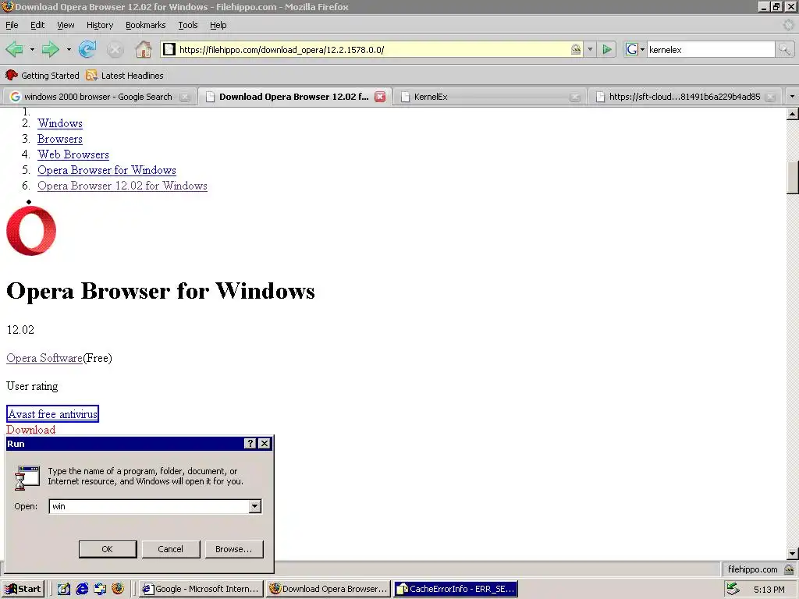The height and width of the screenshot is (599, 799).
Task: Launch Firefox from quick launch
Action: [119, 589]
